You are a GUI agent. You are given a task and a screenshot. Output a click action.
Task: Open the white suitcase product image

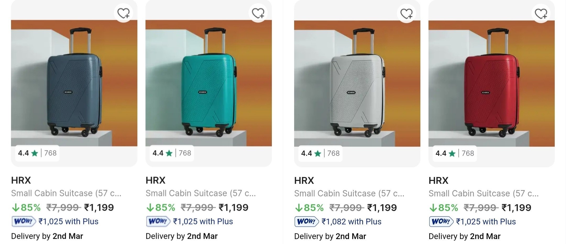click(357, 84)
